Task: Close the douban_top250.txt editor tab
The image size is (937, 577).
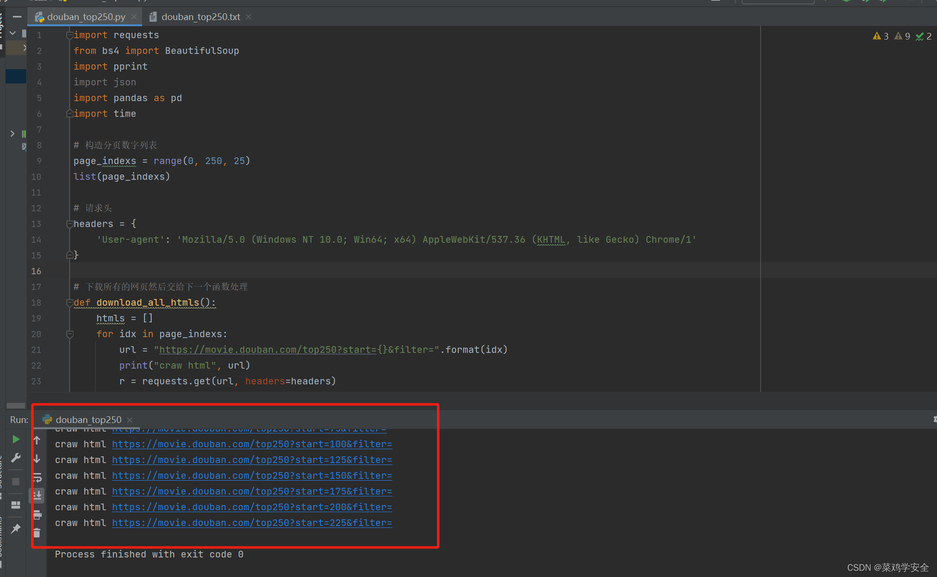Action: click(x=248, y=17)
